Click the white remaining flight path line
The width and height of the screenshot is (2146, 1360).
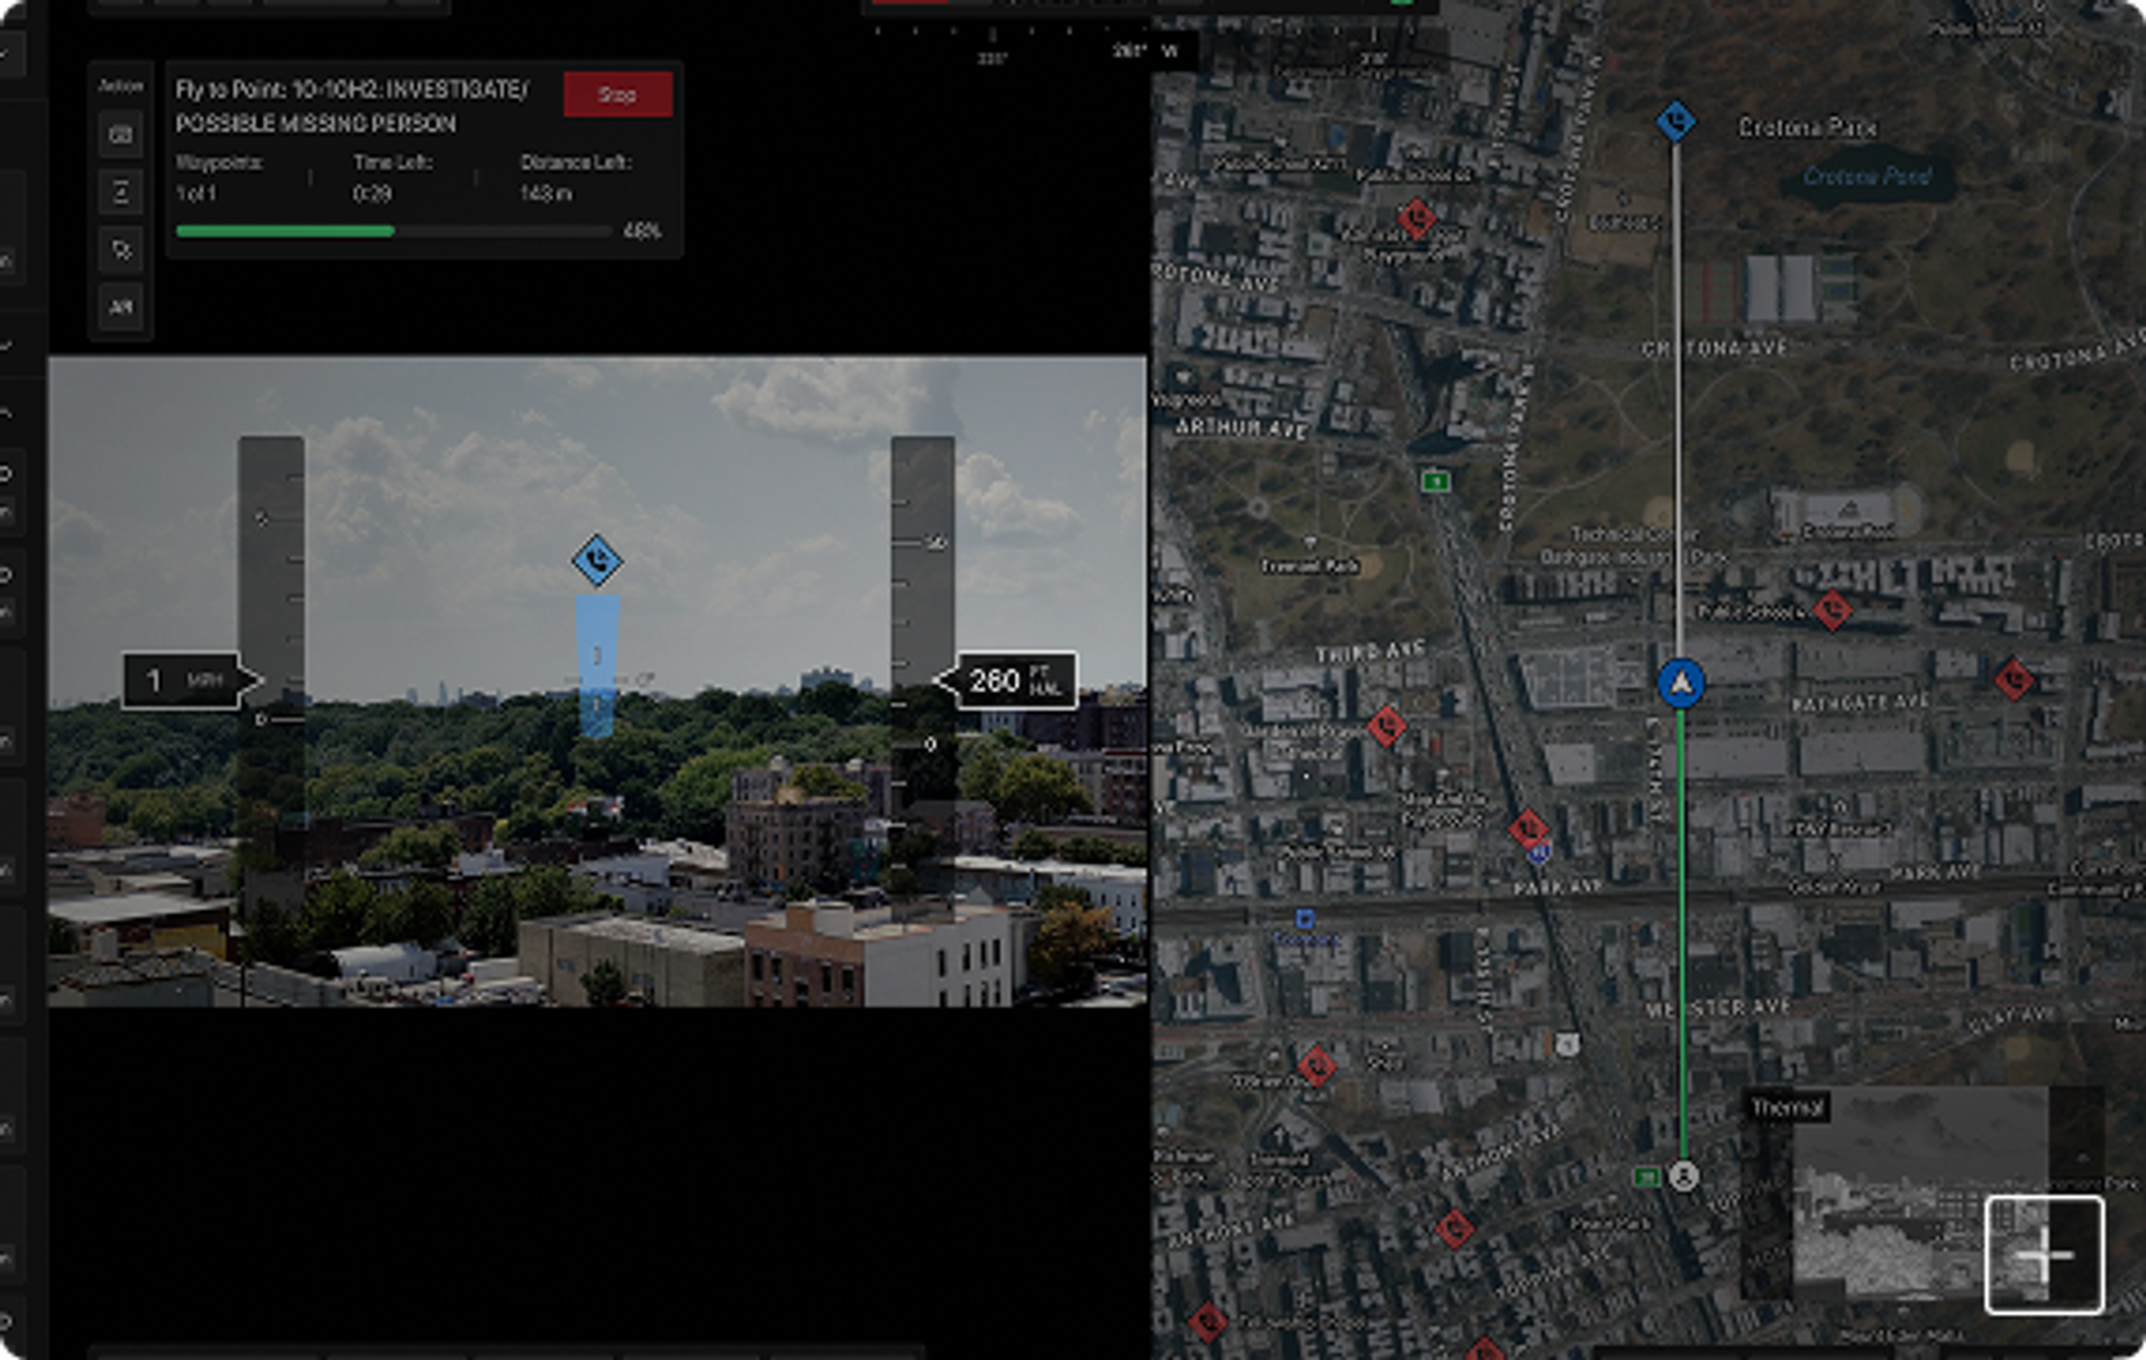(x=1677, y=401)
